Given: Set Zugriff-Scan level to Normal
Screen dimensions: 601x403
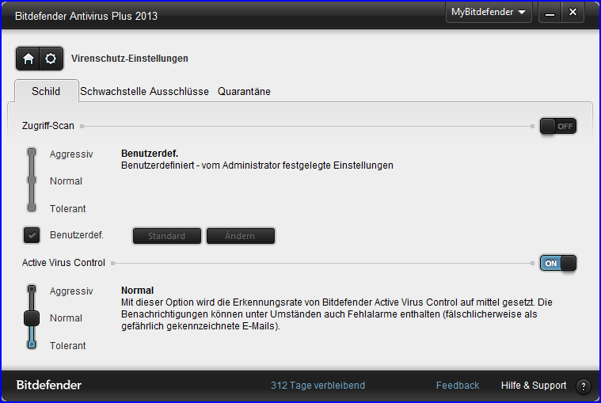Looking at the screenshot, I should pos(32,180).
